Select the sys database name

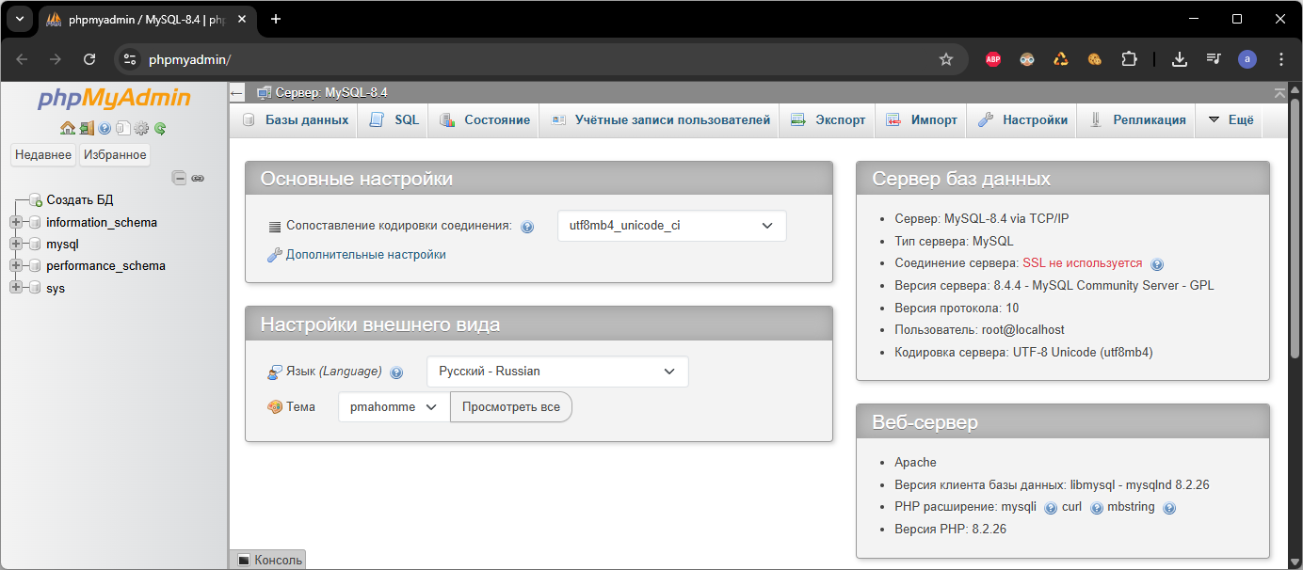click(56, 288)
